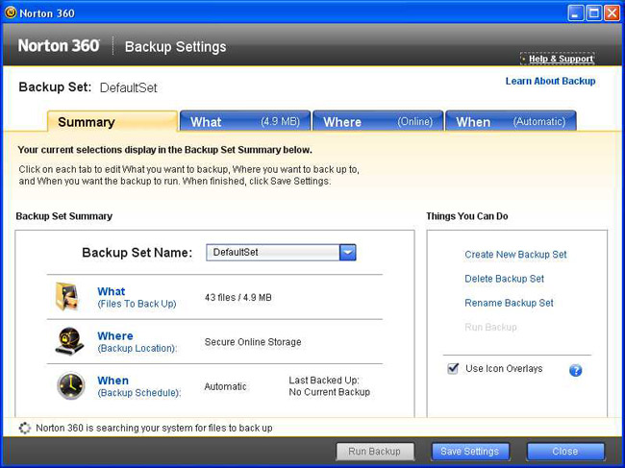
Task: Open the What (4.9 MB) tab
Action: click(245, 121)
